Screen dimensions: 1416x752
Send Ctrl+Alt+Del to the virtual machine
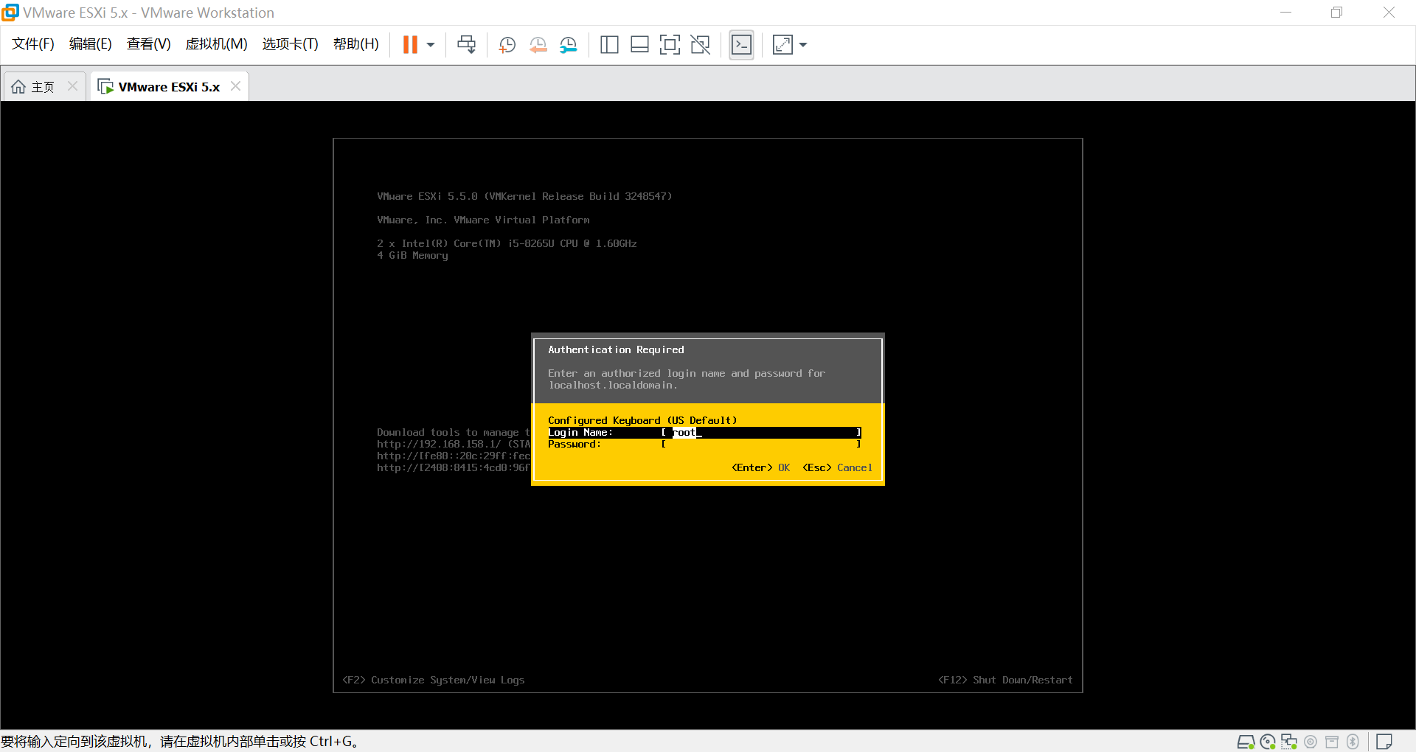(x=466, y=44)
